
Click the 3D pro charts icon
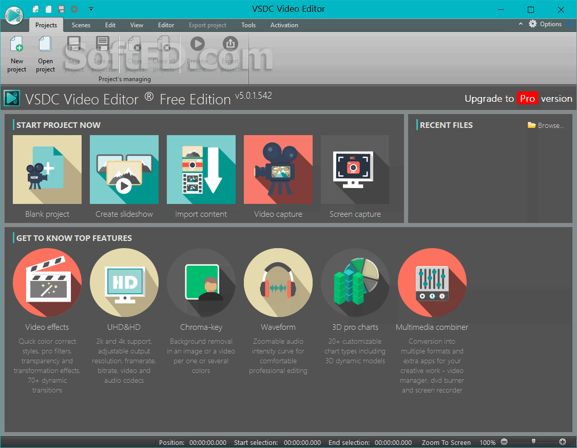coord(355,283)
